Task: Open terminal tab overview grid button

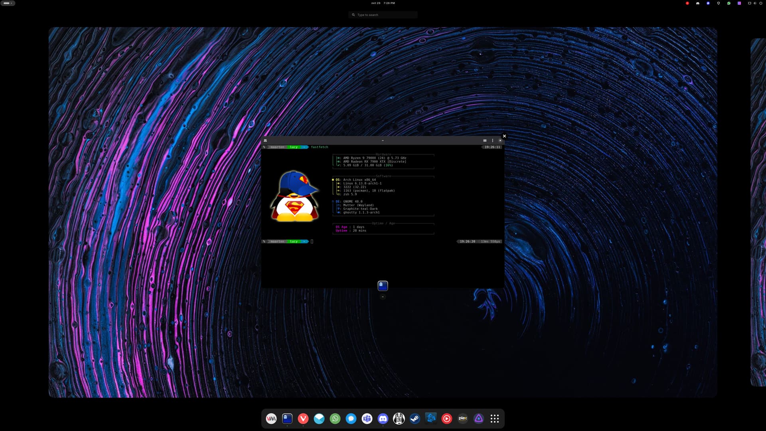Action: tap(485, 140)
